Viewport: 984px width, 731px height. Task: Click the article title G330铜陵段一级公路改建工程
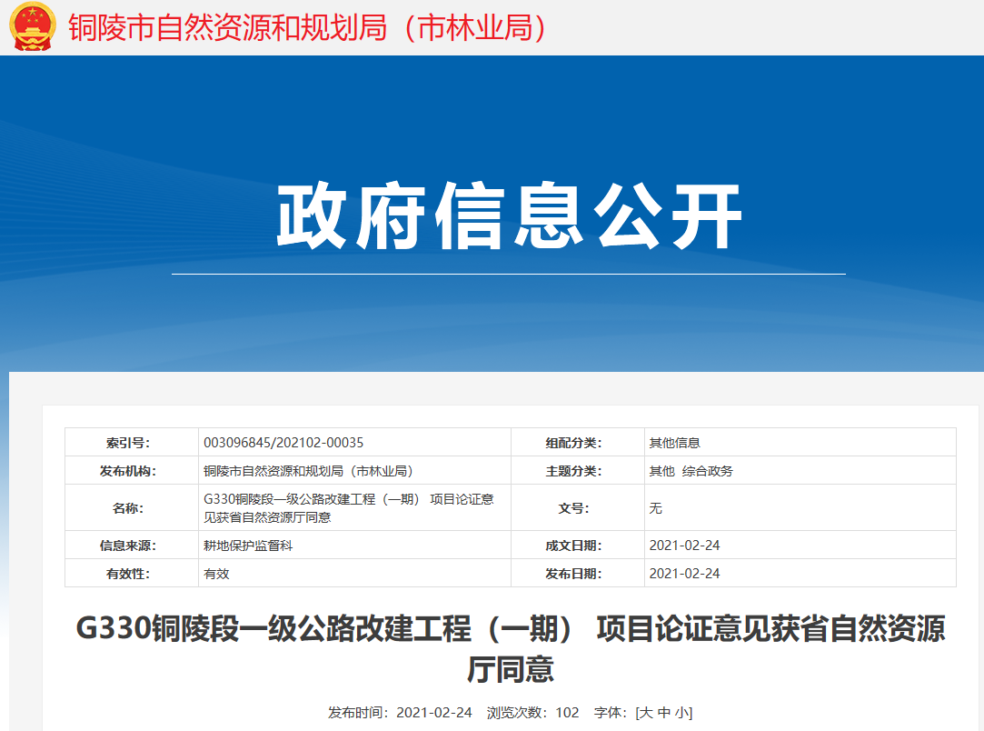[x=511, y=649]
